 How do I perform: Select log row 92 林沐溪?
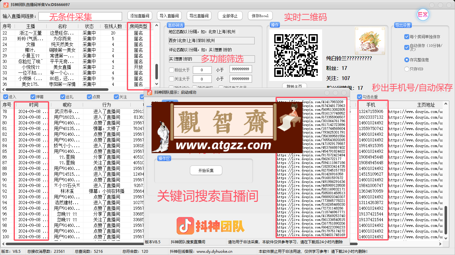click(x=72, y=191)
